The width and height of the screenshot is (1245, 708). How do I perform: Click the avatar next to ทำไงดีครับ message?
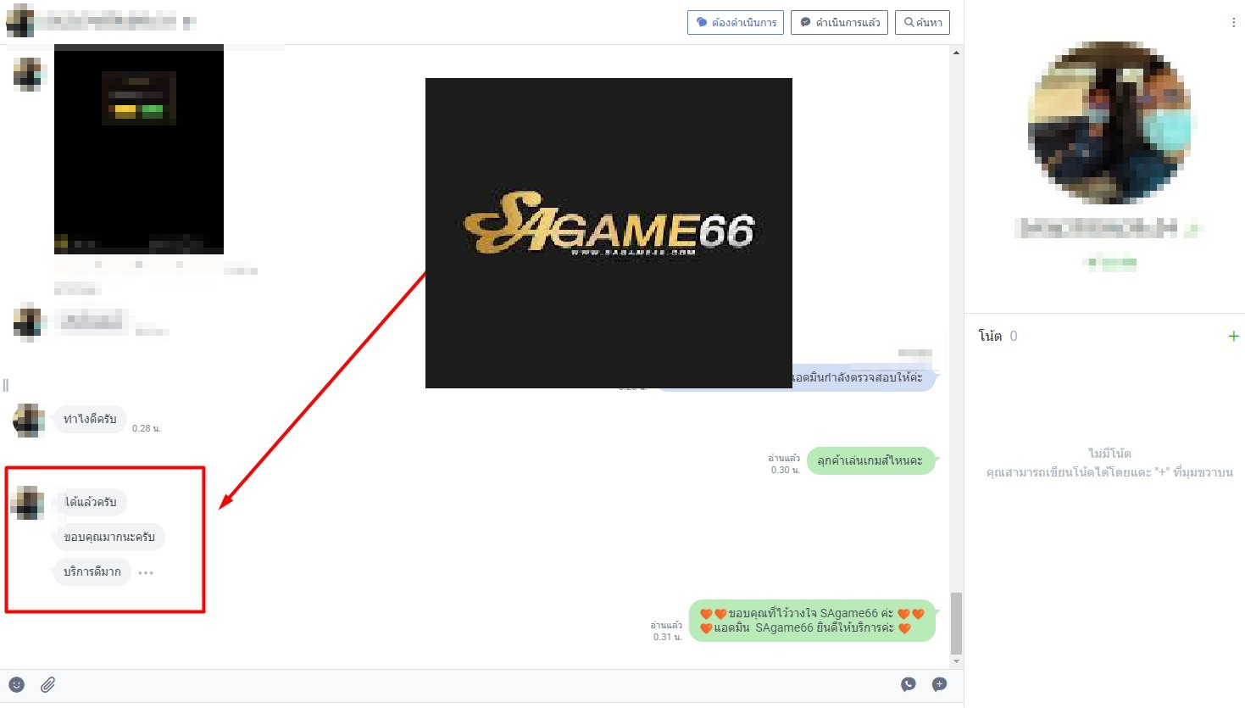coord(29,421)
